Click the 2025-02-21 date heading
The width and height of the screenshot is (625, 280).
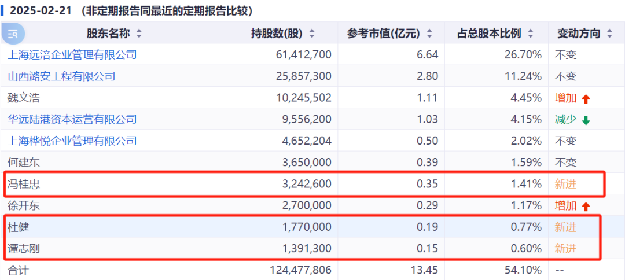(41, 11)
